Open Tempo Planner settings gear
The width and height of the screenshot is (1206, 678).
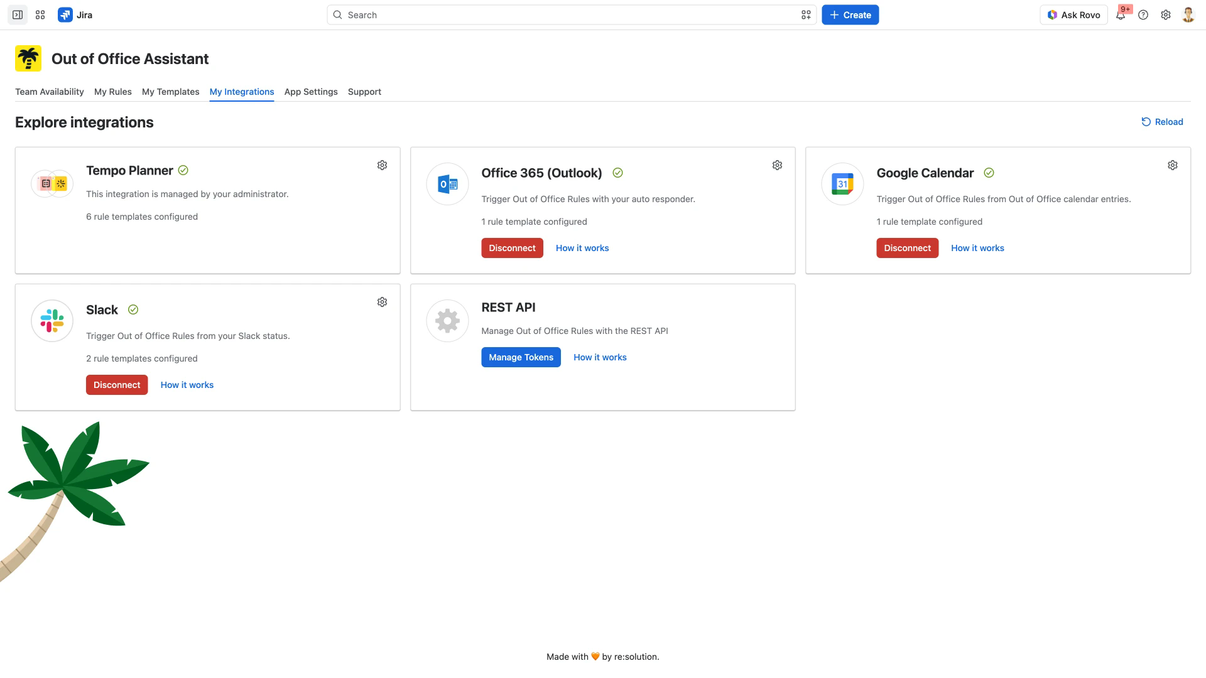(x=382, y=165)
